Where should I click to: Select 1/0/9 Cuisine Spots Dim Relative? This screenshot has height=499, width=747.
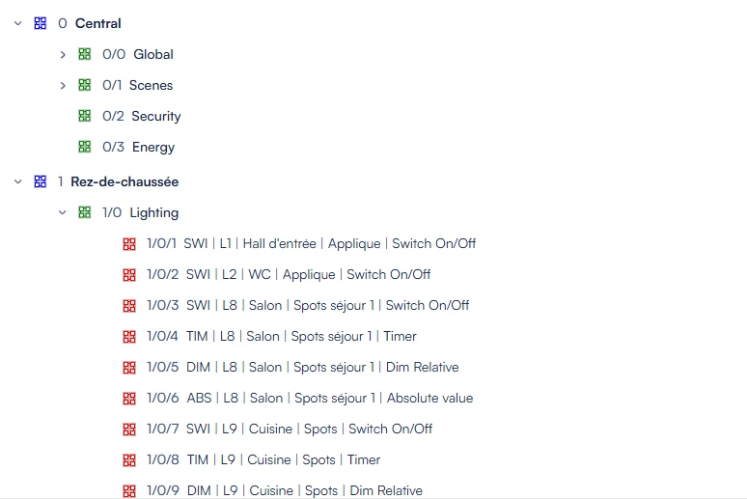coord(285,490)
